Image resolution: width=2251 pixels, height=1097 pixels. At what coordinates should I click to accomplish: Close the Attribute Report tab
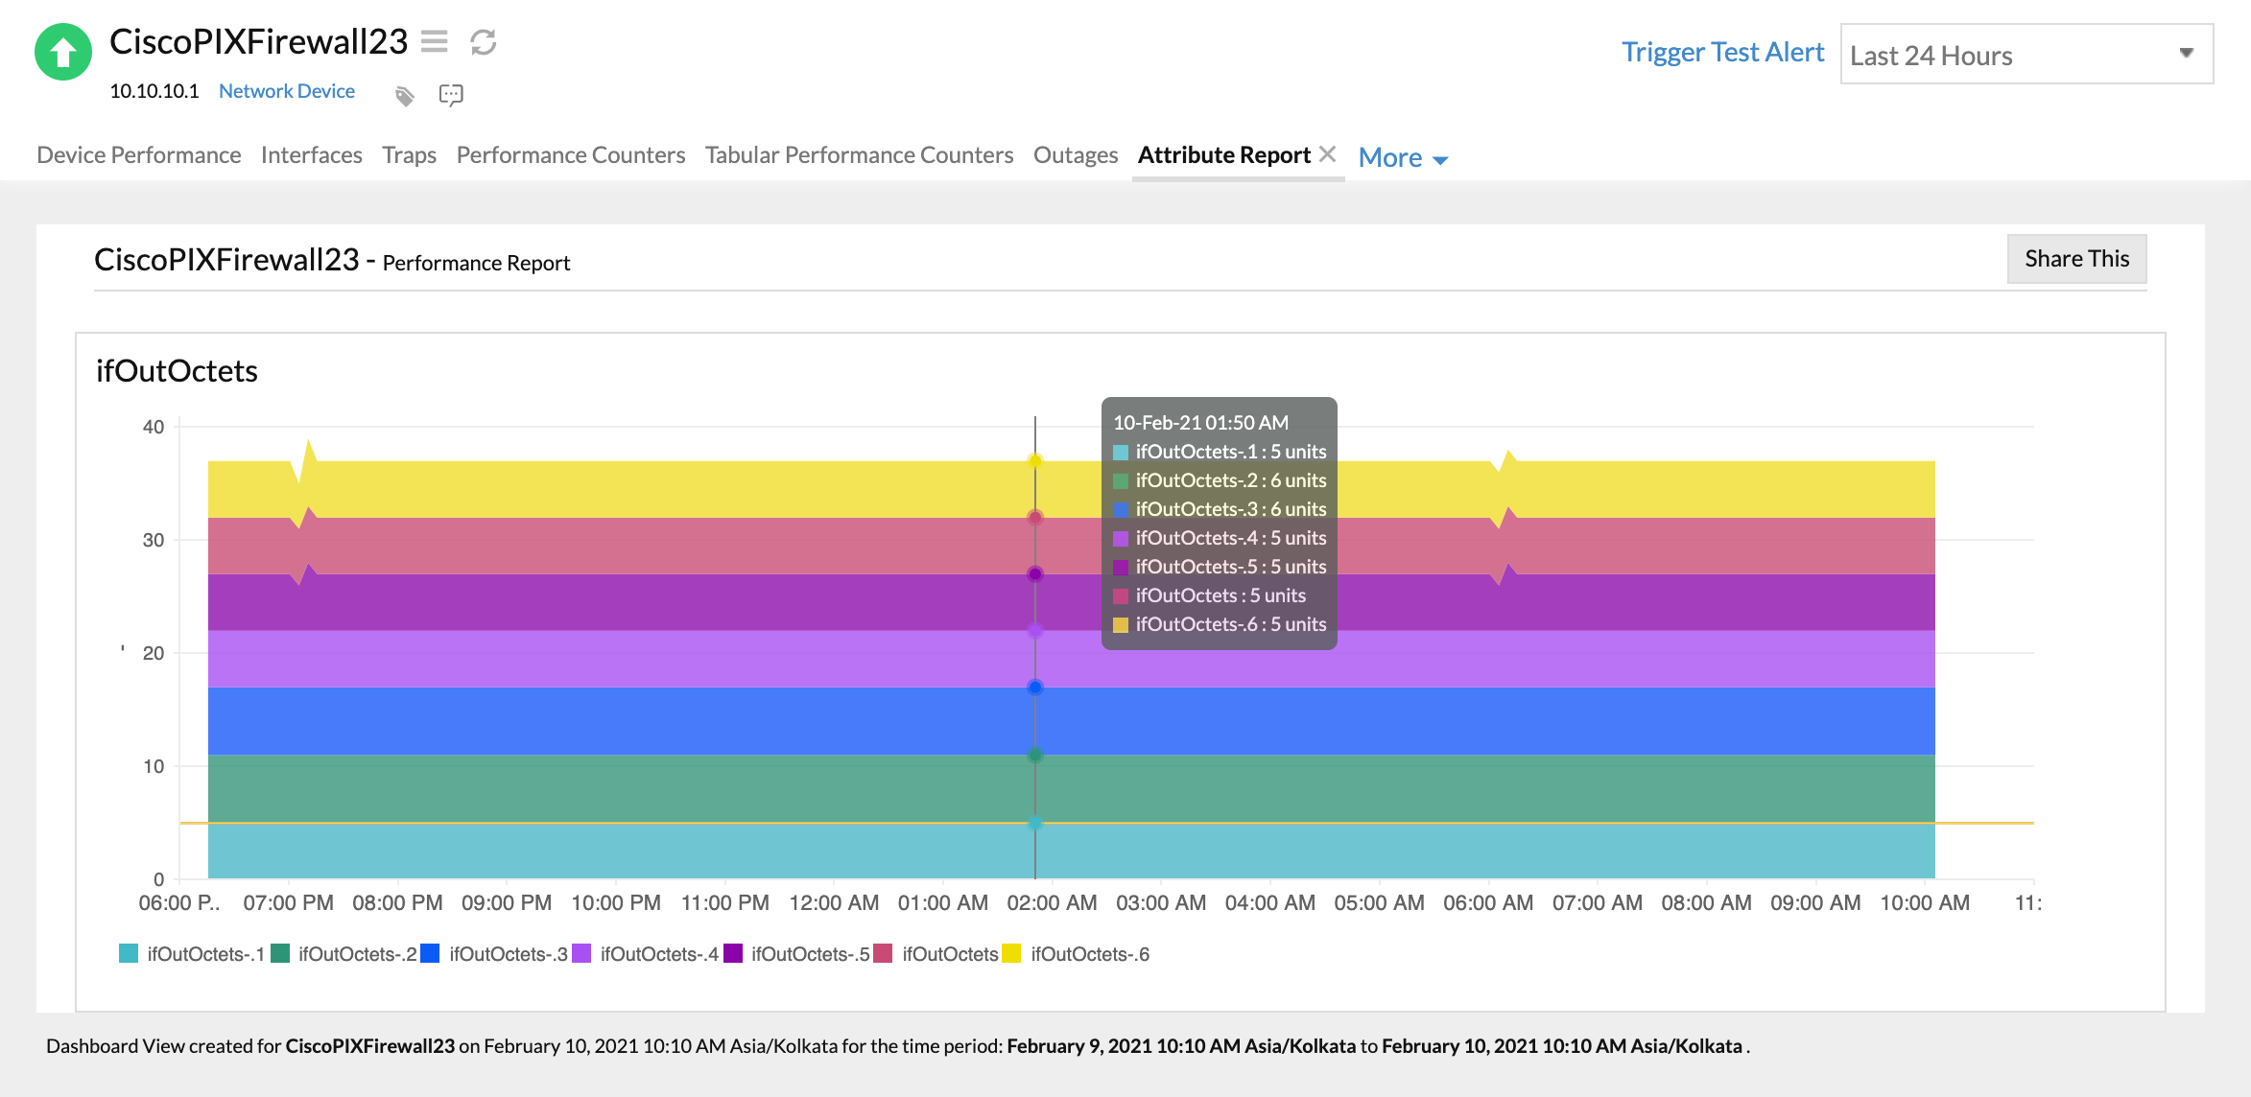[x=1329, y=152]
